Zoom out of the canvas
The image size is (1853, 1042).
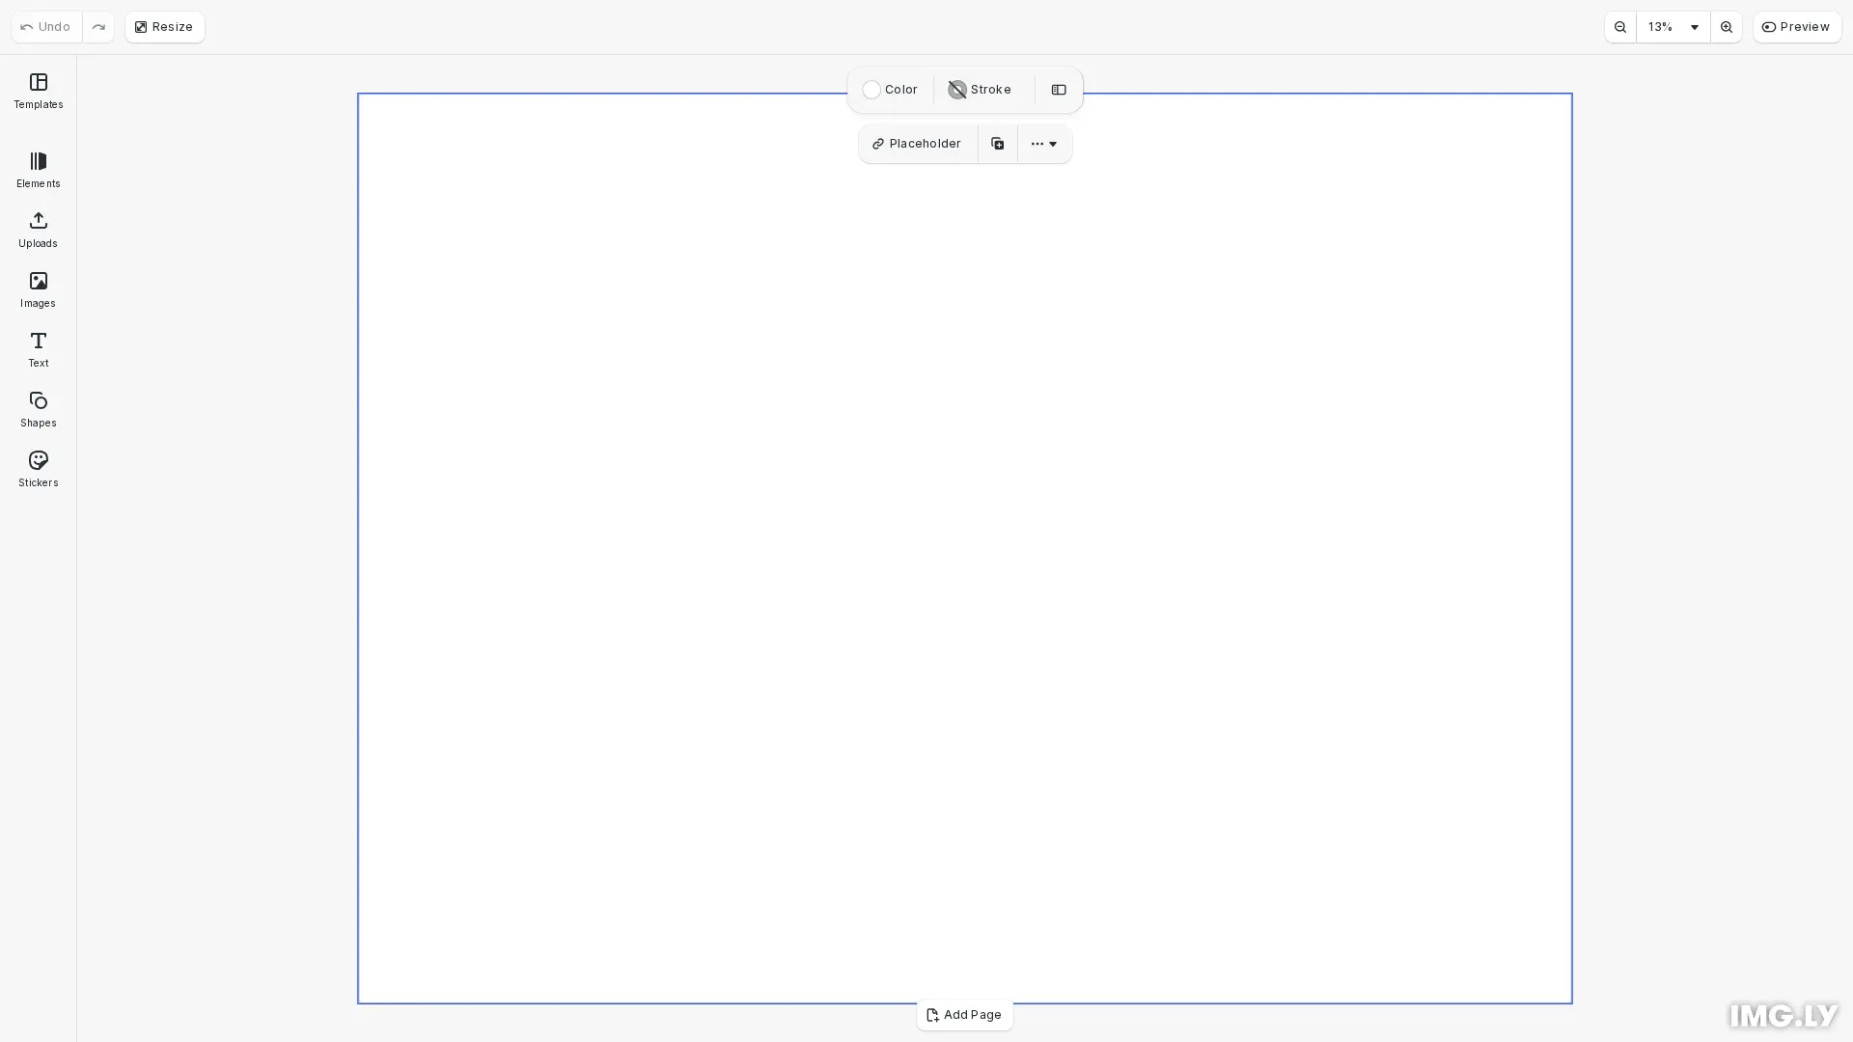pyautogui.click(x=1620, y=27)
